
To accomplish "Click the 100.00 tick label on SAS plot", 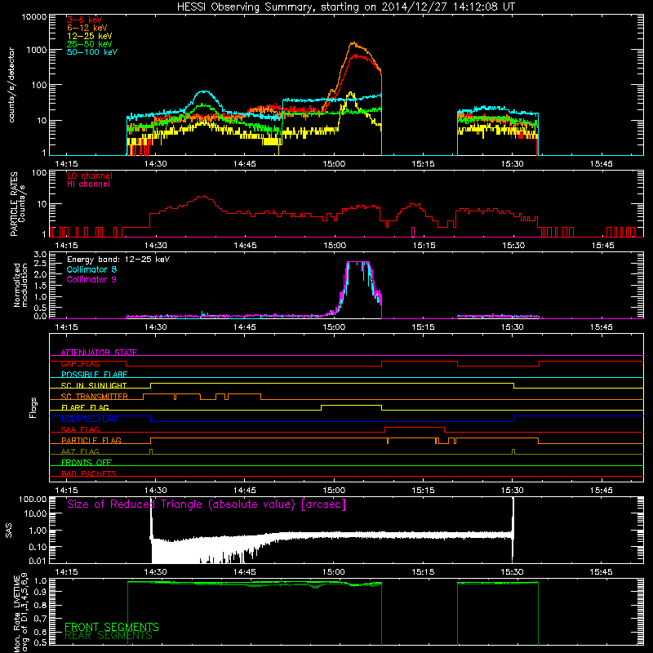I will pos(33,499).
